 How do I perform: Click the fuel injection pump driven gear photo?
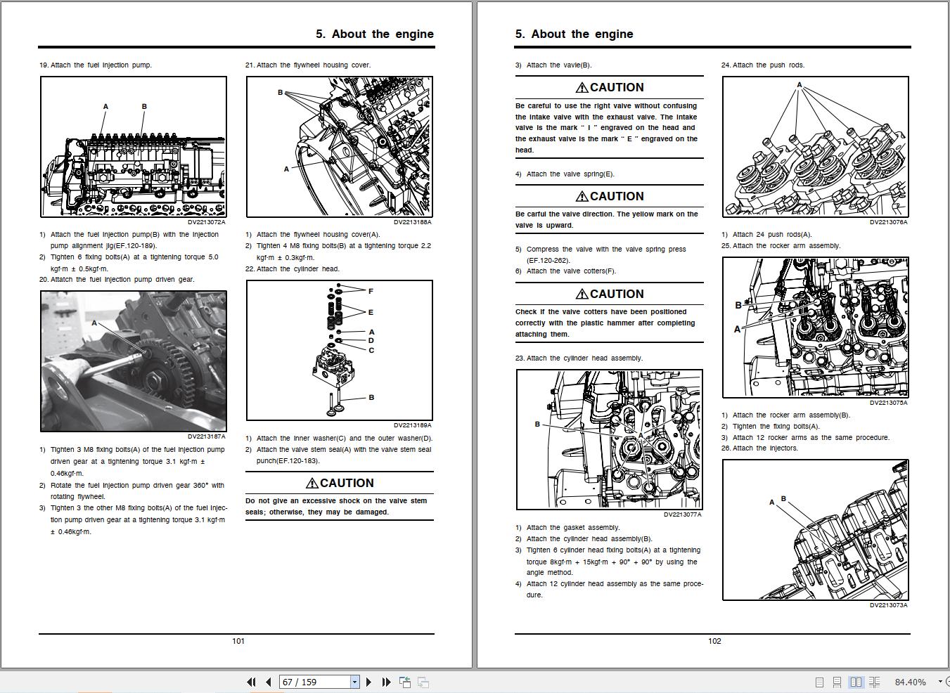(x=134, y=361)
